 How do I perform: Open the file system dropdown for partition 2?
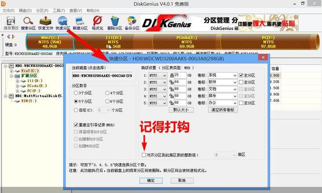point(158,83)
